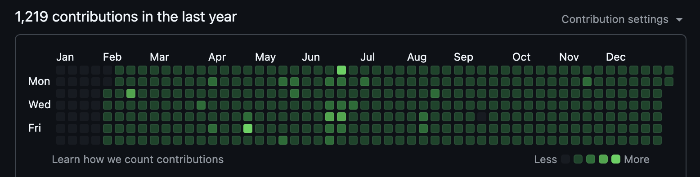The height and width of the screenshot is (177, 700).
Task: Click the Jan month label
Action: click(65, 57)
